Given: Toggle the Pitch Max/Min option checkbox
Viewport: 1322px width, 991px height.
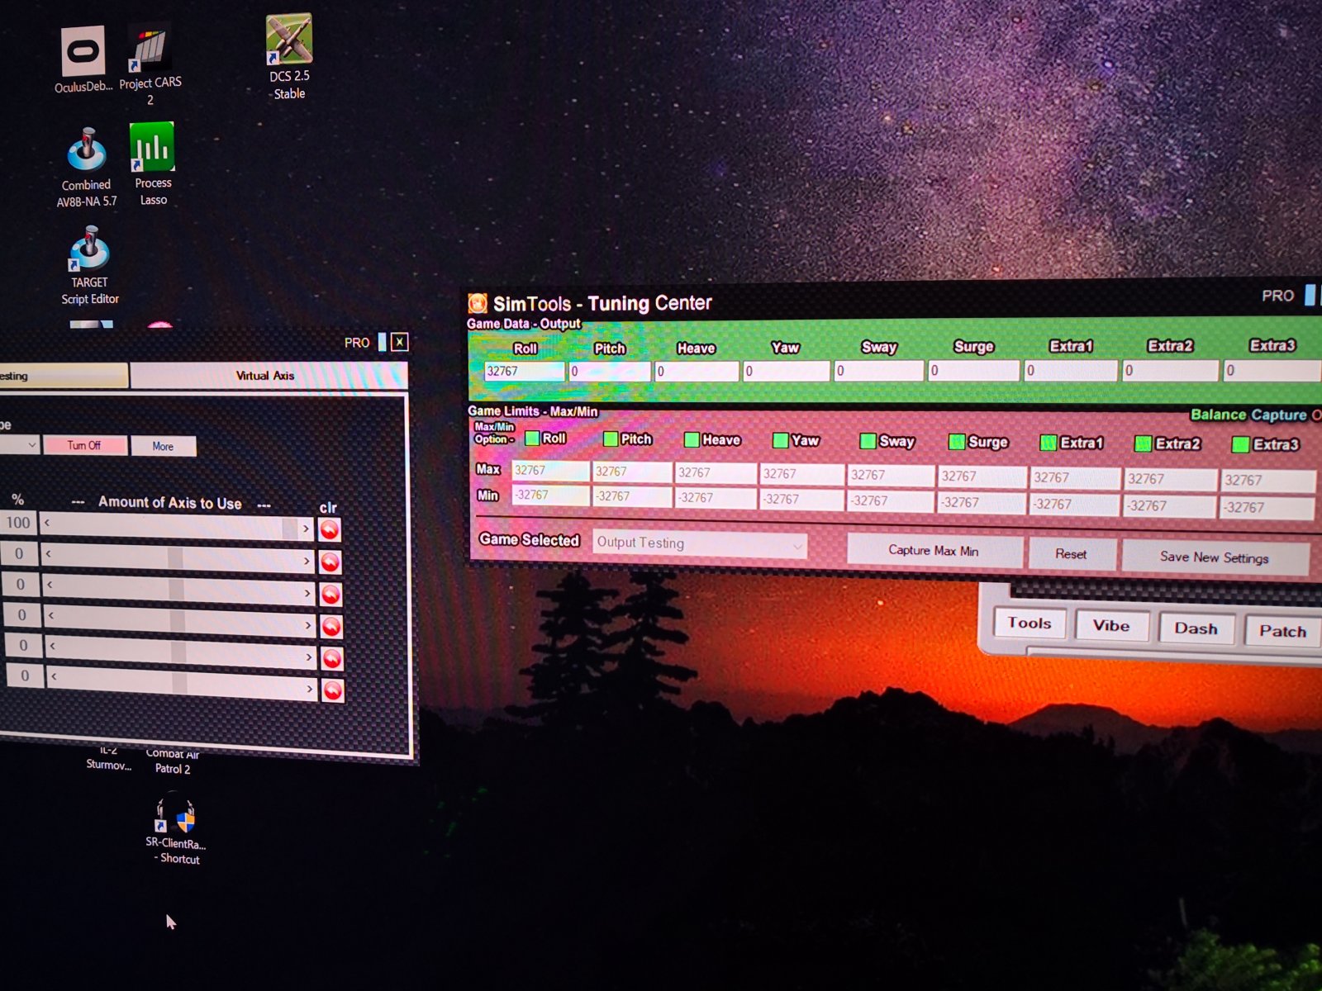Looking at the screenshot, I should tap(611, 439).
